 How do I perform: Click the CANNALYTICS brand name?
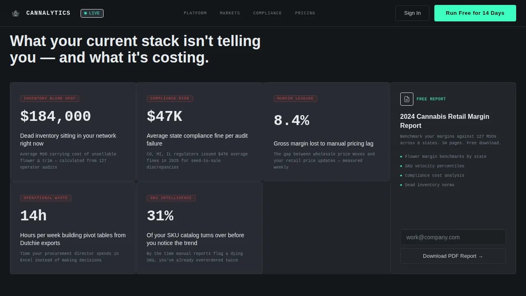[48, 13]
